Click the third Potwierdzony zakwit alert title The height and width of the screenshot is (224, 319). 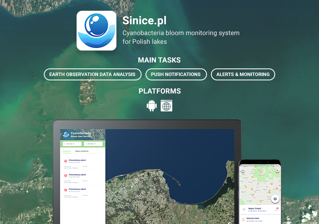pos(77,189)
